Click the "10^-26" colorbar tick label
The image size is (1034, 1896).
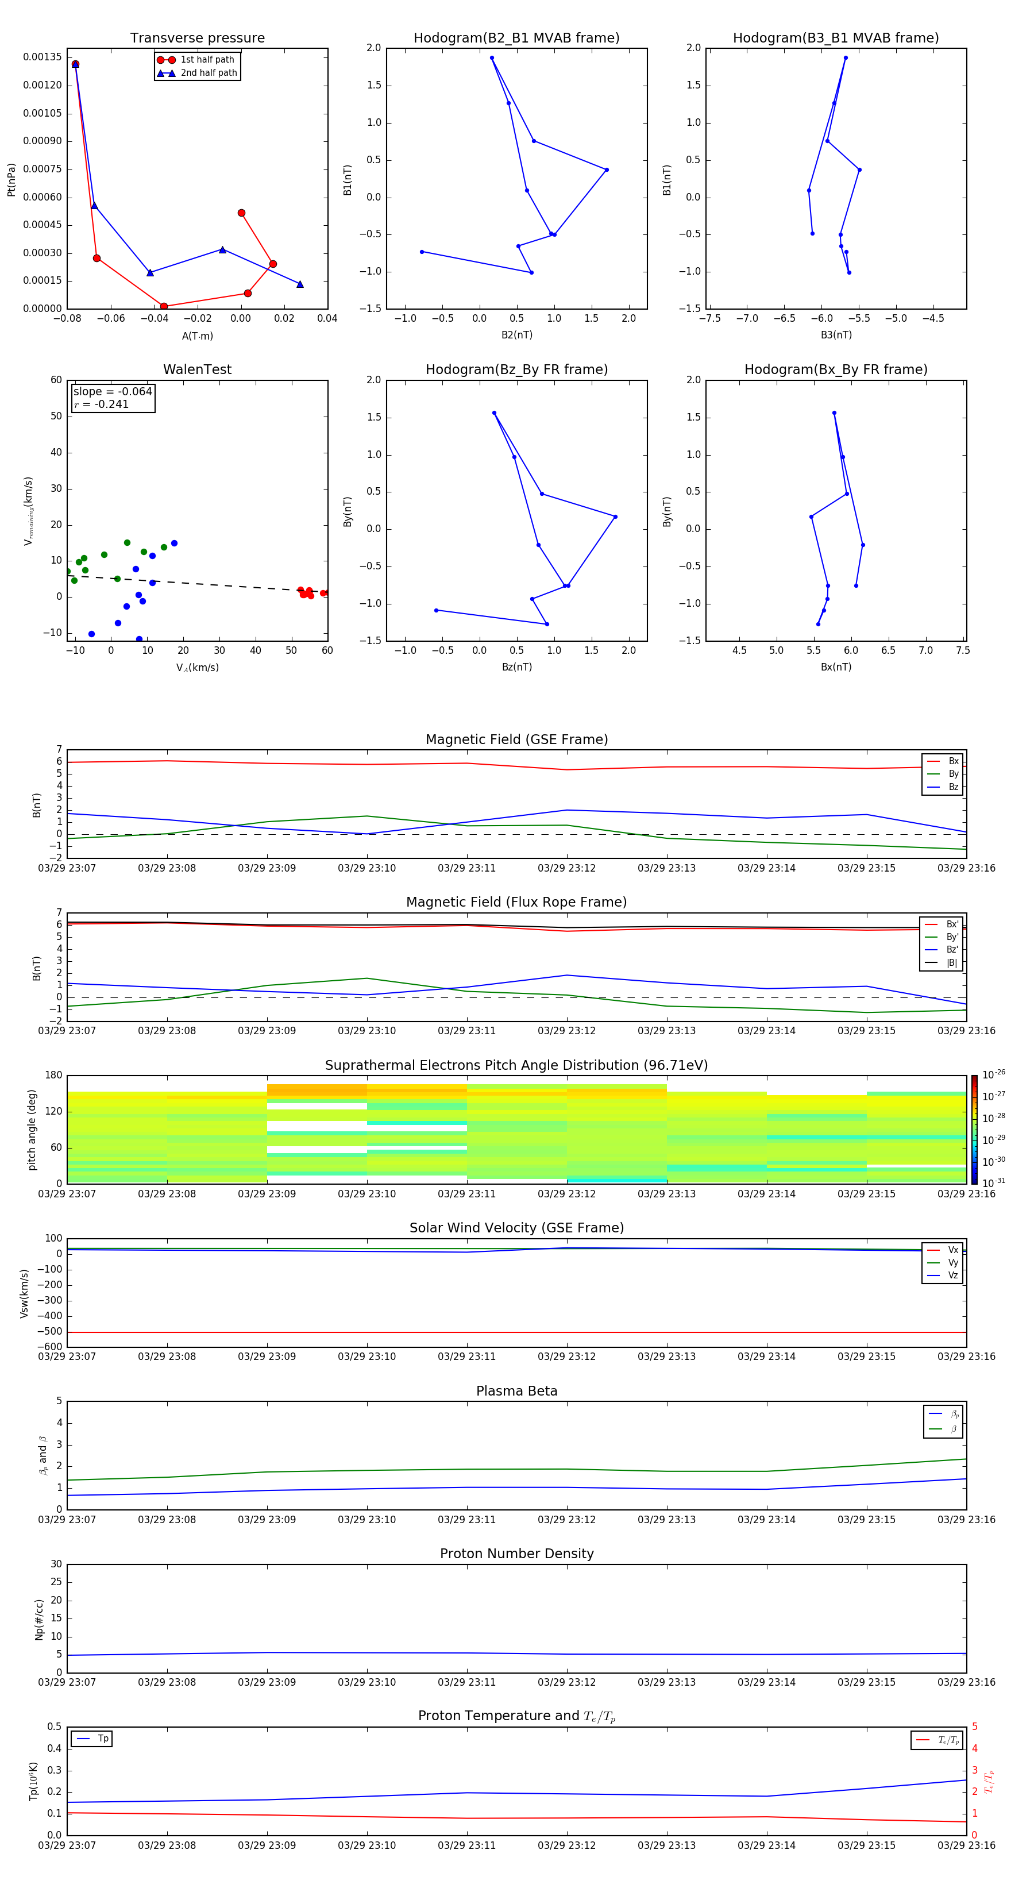(994, 1074)
